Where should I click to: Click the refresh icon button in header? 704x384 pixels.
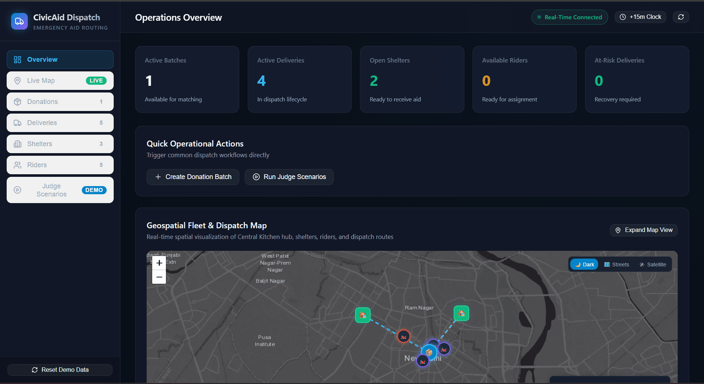pyautogui.click(x=681, y=17)
